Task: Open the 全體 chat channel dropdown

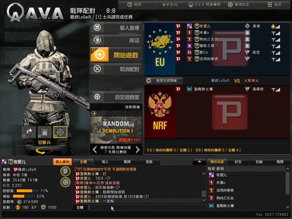Action: (x=80, y=208)
